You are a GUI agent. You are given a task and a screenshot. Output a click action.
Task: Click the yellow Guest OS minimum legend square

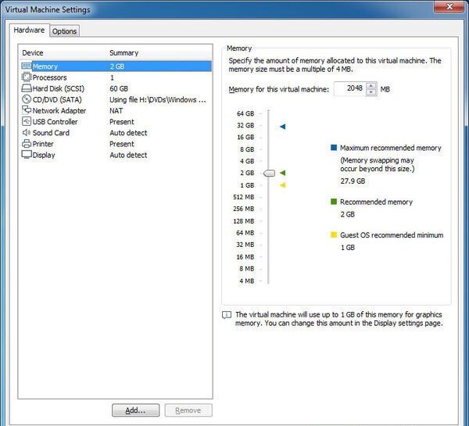[x=334, y=234]
